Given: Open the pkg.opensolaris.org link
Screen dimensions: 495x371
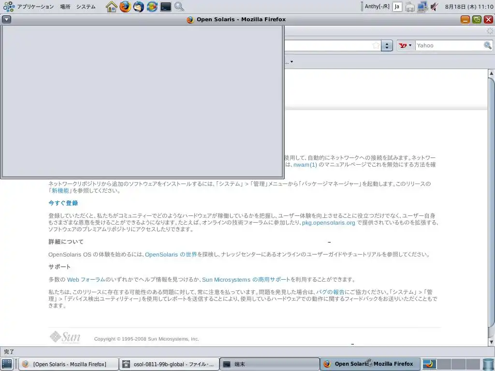Looking at the screenshot, I should (x=328, y=223).
